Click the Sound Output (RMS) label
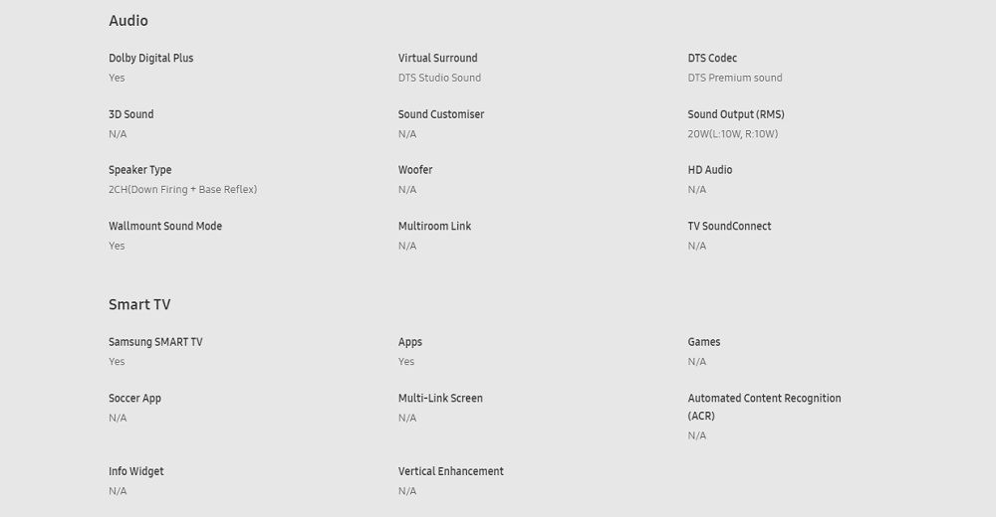The width and height of the screenshot is (996, 517). point(736,114)
